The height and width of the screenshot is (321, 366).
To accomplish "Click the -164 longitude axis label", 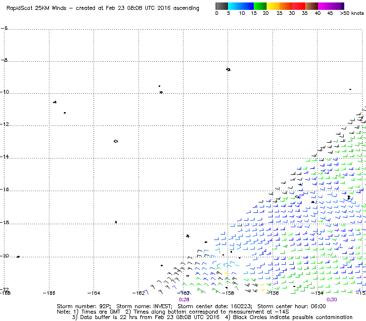I will tap(93, 293).
